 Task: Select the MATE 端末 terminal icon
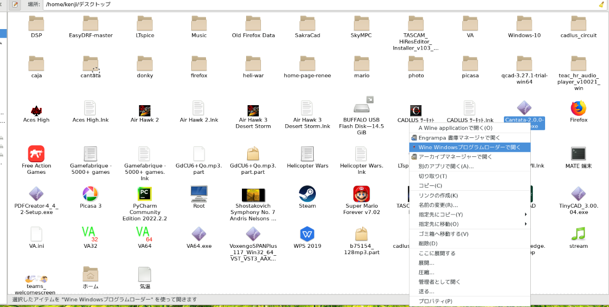(x=578, y=154)
